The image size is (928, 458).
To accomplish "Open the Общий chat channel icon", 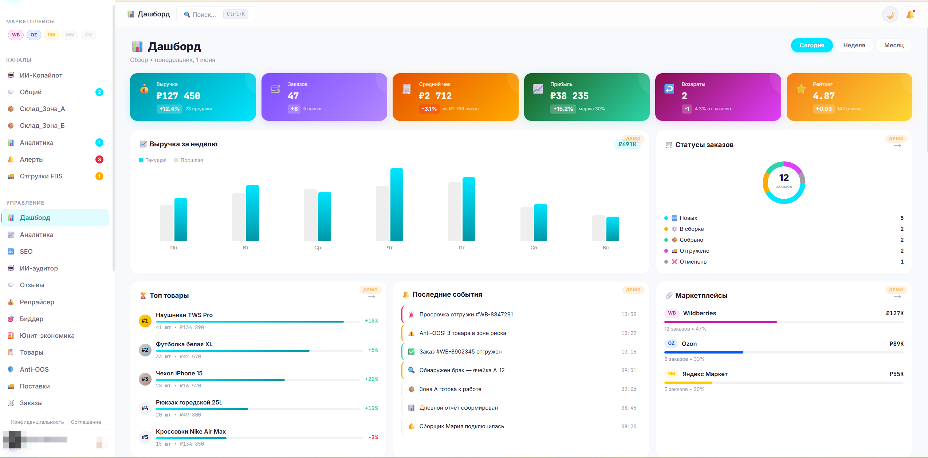I will [11, 92].
